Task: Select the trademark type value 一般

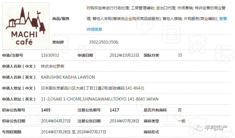Action: [182, 121]
